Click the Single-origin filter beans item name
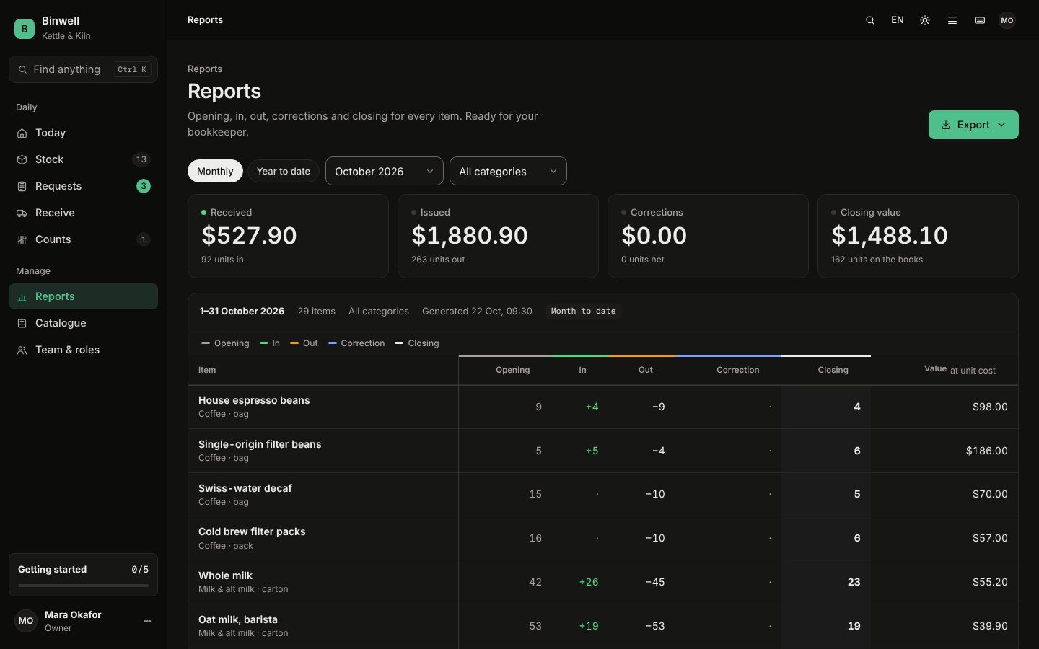Viewport: 1039px width, 649px height. pos(260,444)
